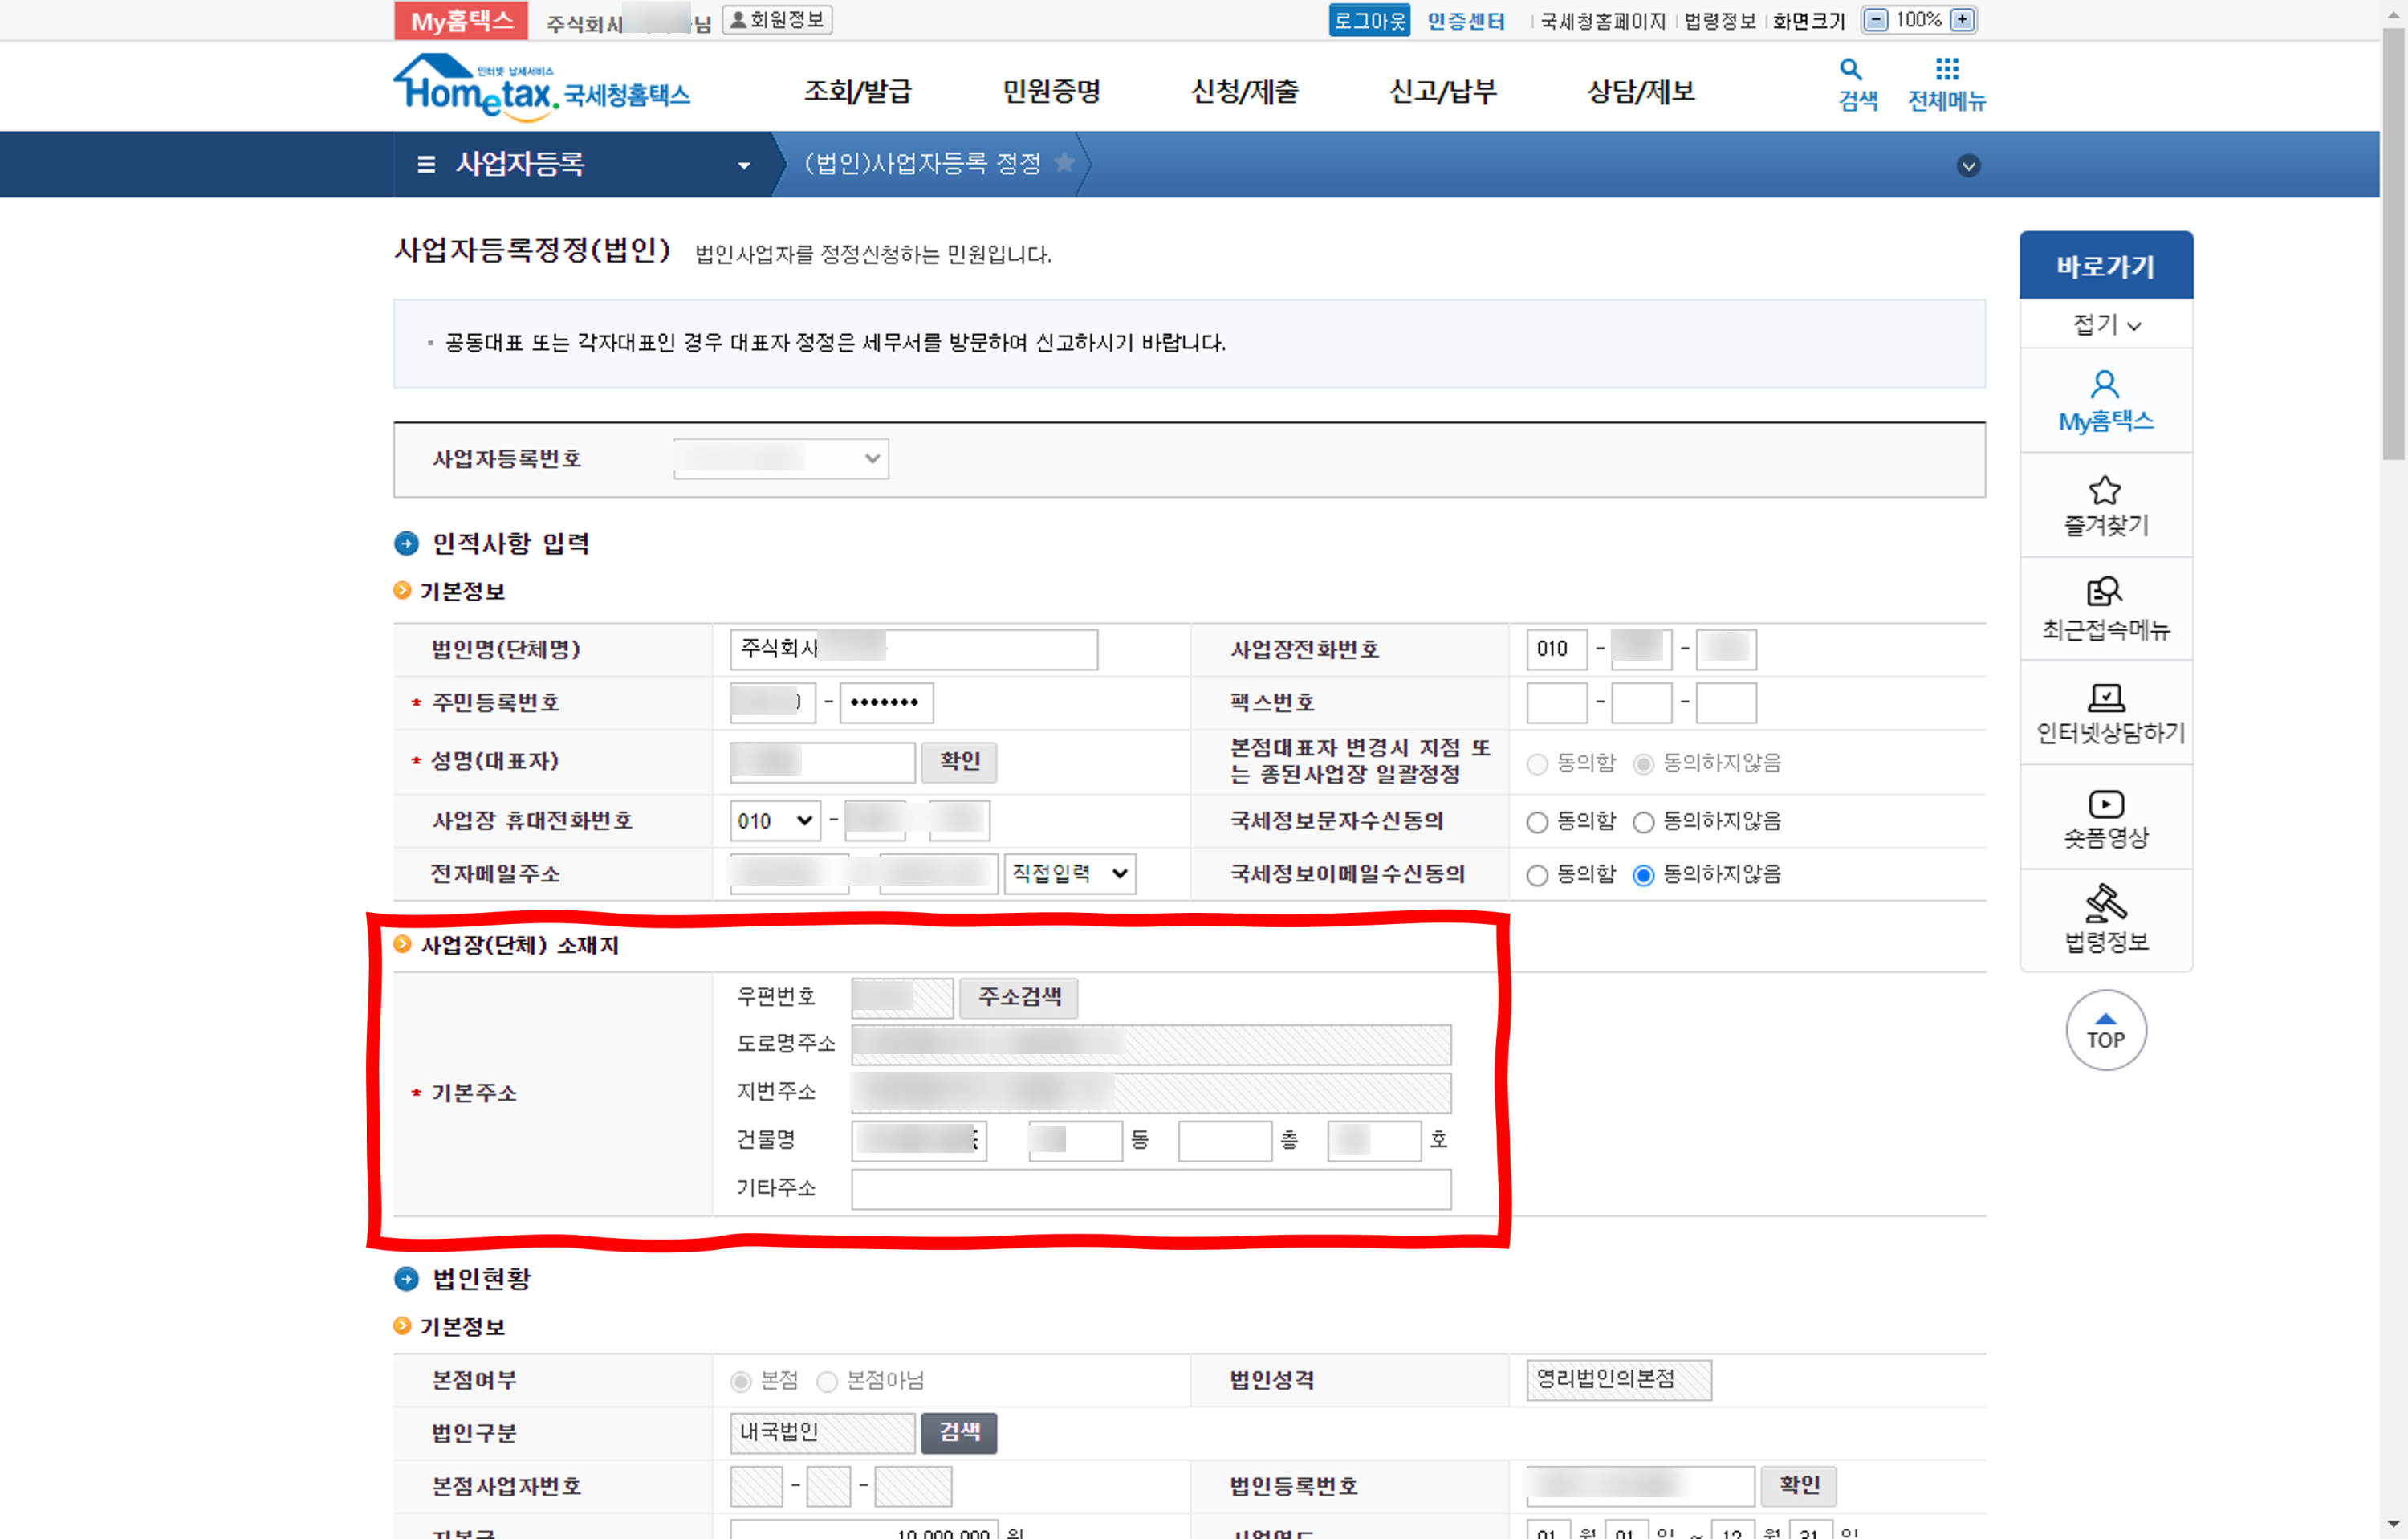Open the 직접입력 email domain dropdown
The width and height of the screenshot is (2408, 1539).
(x=1069, y=874)
